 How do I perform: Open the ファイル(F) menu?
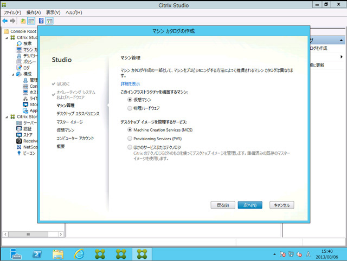[x=12, y=12]
